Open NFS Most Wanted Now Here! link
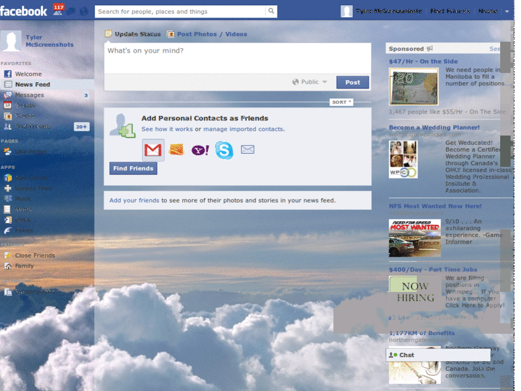Screen dimensions: 521x391 435,206
